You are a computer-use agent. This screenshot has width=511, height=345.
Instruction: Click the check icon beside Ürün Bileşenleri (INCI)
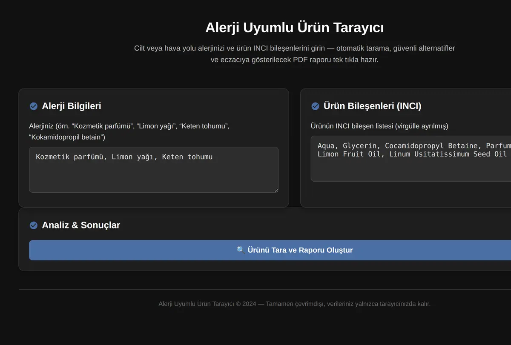coord(316,106)
